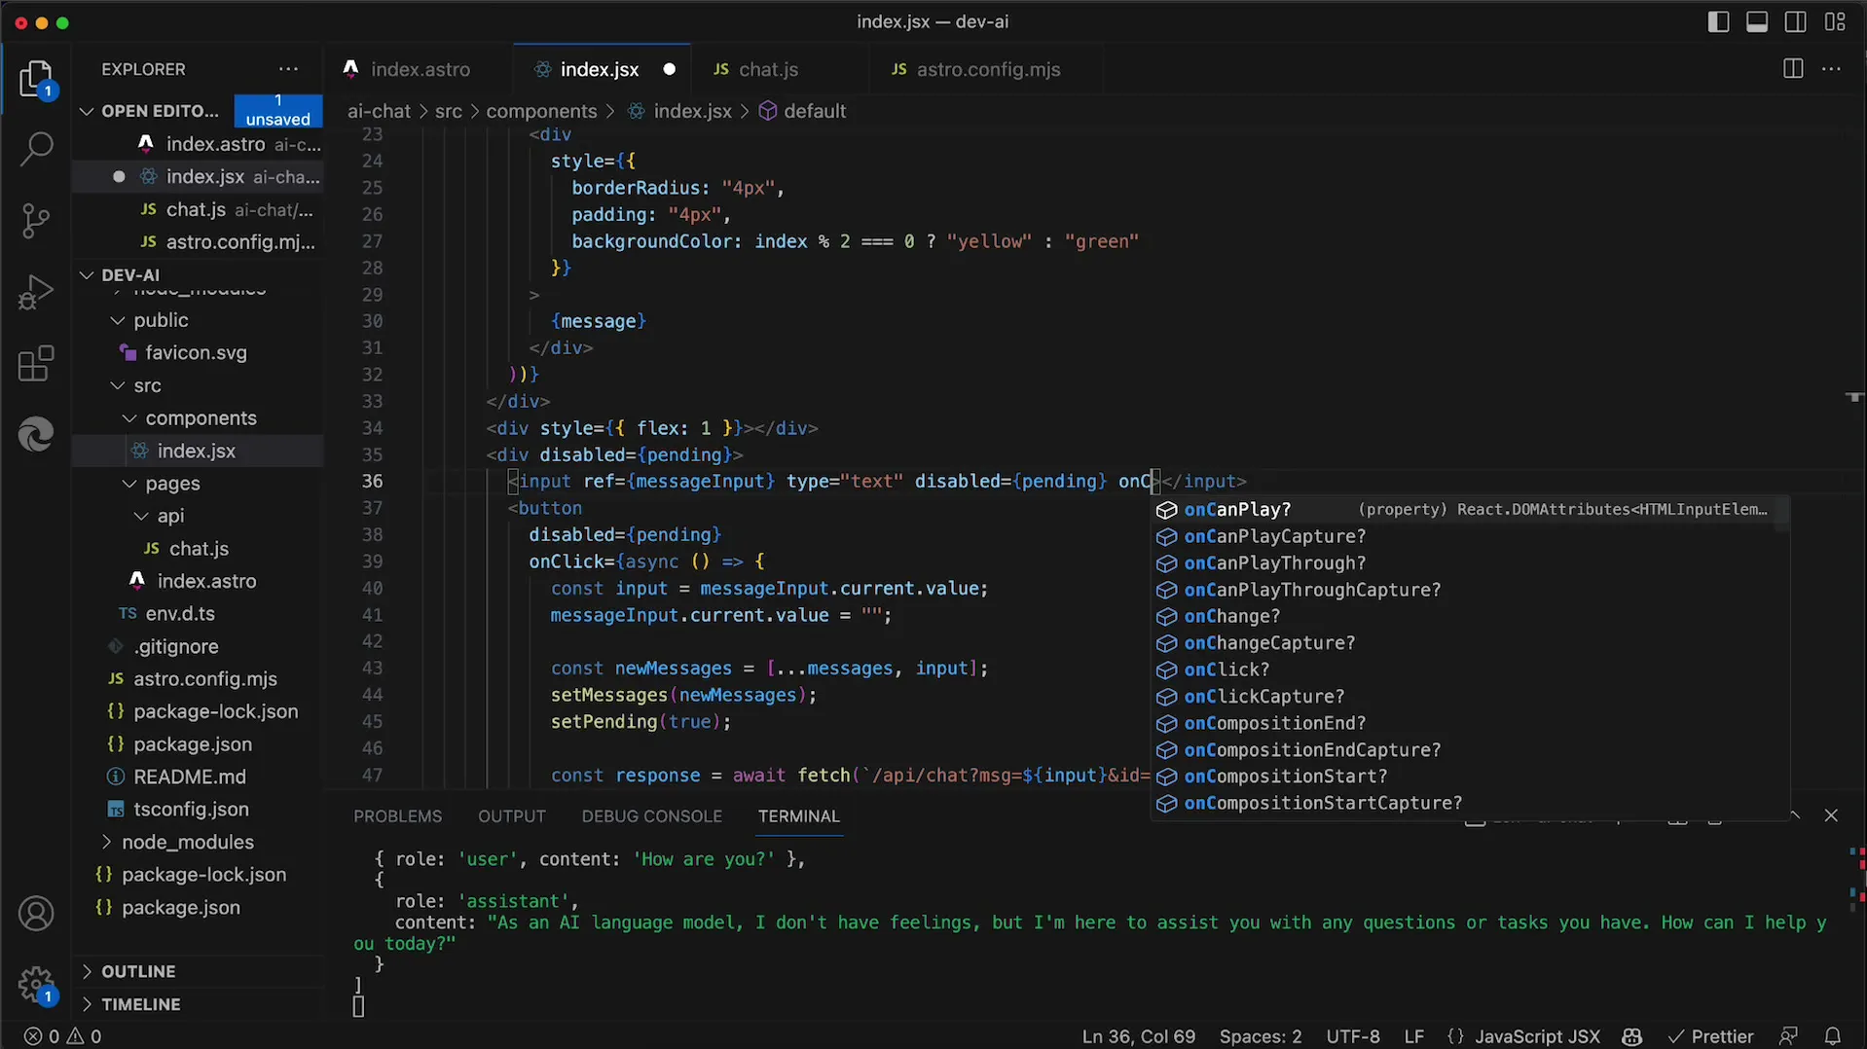Open Customize Layout icon in title bar

pyautogui.click(x=1835, y=21)
